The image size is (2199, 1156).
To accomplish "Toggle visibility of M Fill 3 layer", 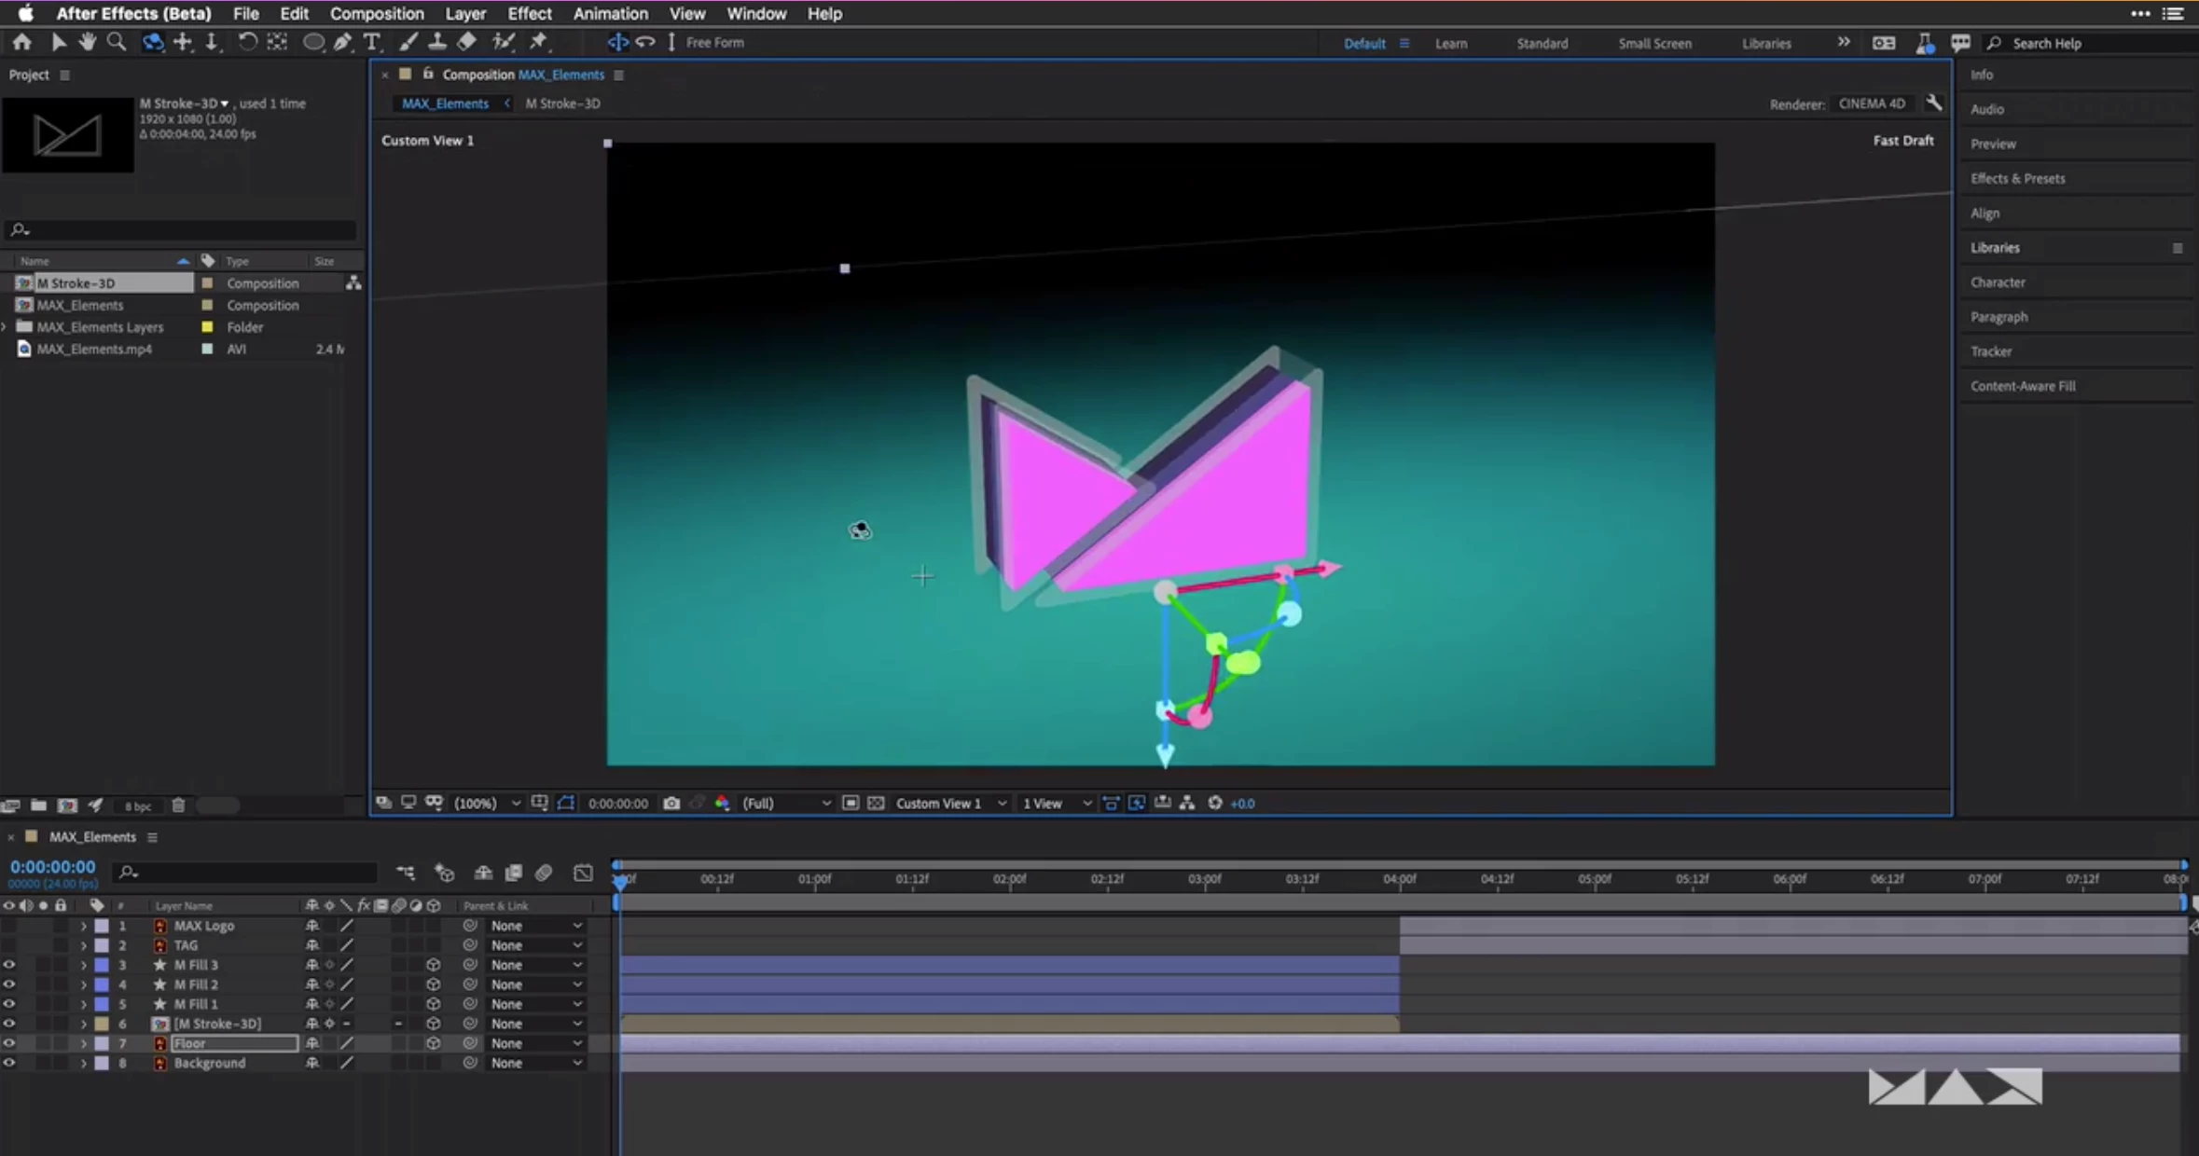I will (x=8, y=965).
